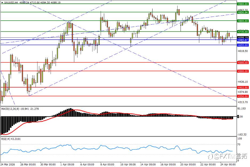
Task: Click the 20 Apr 00:00 time axis label
Action: click(x=188, y=164)
